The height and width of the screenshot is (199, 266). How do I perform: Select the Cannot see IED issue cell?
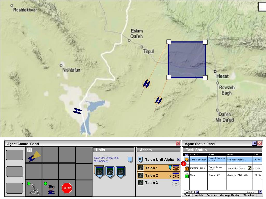[198, 159]
